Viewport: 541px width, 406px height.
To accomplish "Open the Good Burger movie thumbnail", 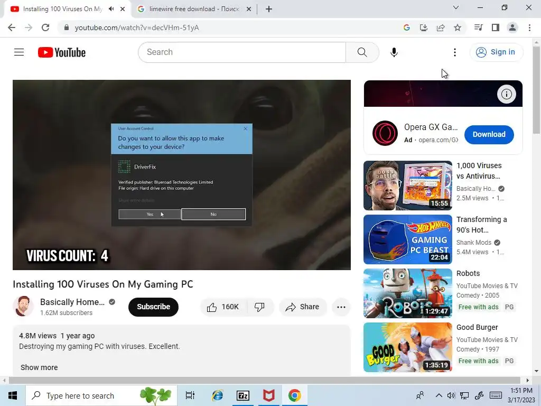I will 408,347.
